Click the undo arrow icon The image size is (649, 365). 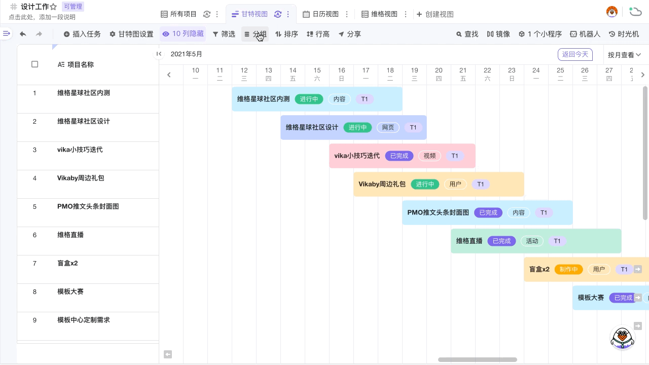point(23,34)
